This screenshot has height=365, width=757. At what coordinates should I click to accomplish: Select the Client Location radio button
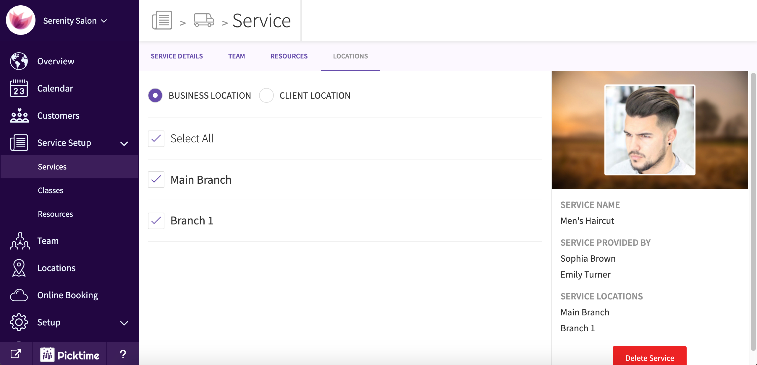coord(266,95)
